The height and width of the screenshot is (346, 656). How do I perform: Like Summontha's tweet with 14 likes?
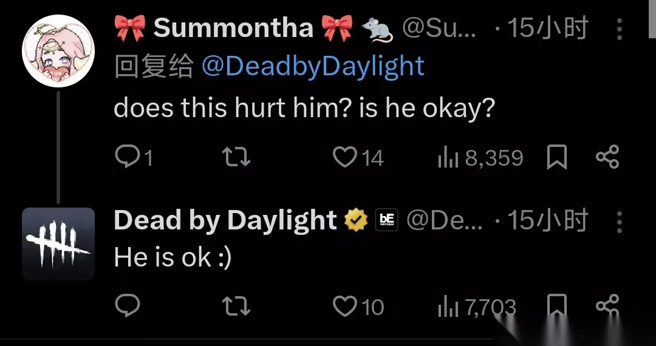click(358, 158)
